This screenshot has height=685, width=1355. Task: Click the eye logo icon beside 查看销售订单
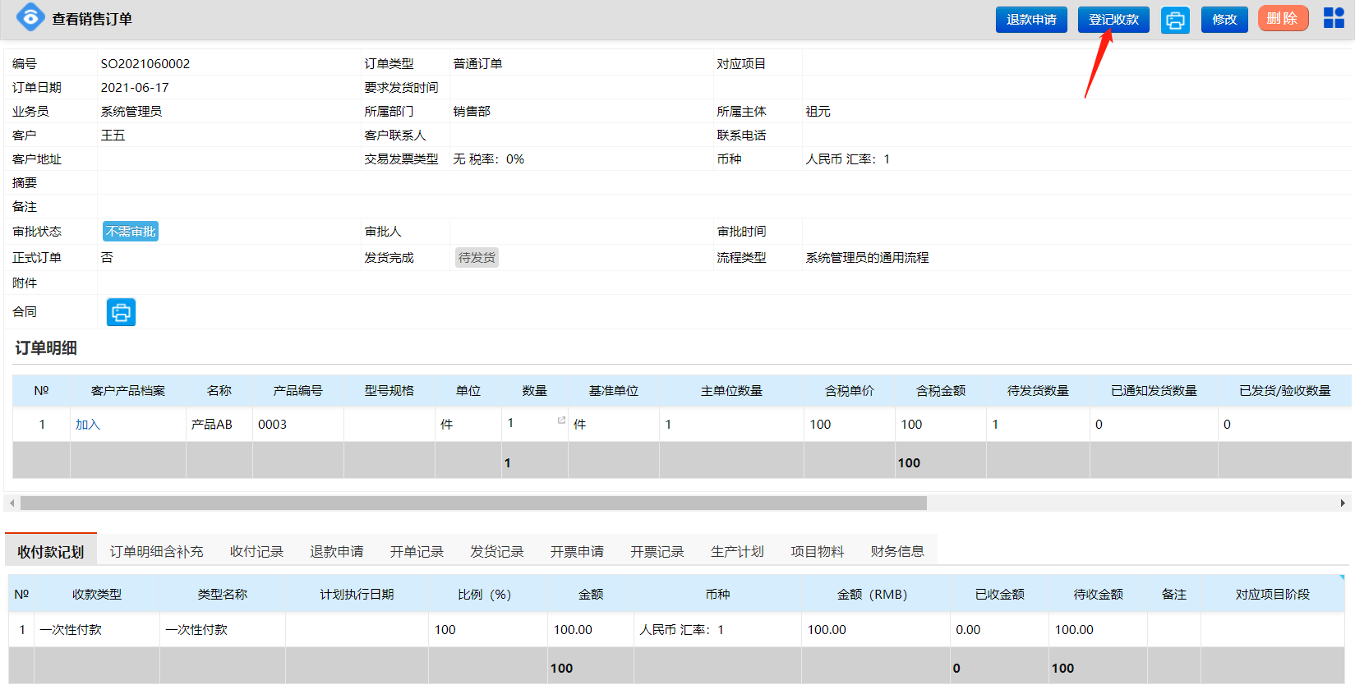pyautogui.click(x=30, y=17)
